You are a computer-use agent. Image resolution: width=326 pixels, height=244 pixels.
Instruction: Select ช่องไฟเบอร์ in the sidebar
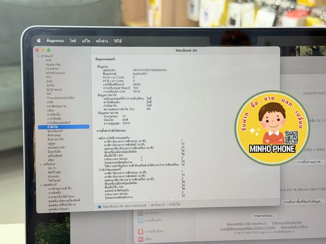coord(55,131)
